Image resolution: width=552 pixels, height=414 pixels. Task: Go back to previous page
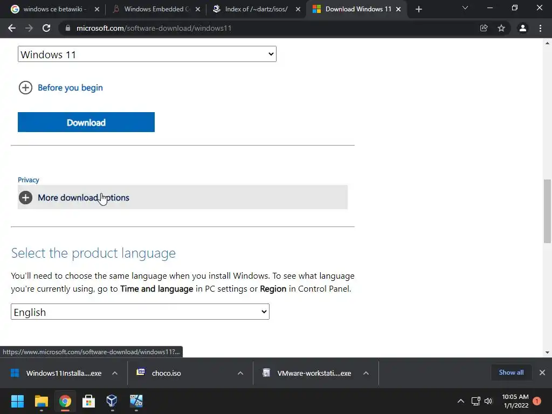pyautogui.click(x=12, y=28)
